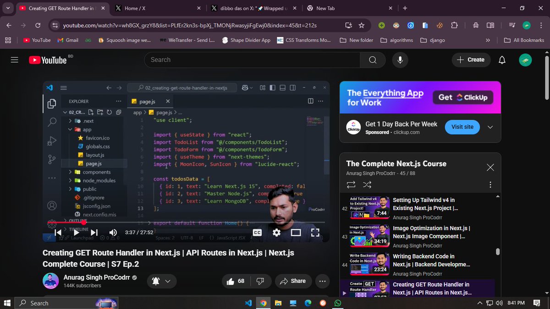Open the apps grid in bookmarks bar
The image size is (550, 309).
pyautogui.click(x=8, y=40)
